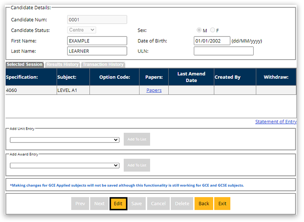The image size is (304, 222).
Task: Click Add To List for Unit Entry
Action: pyautogui.click(x=137, y=140)
